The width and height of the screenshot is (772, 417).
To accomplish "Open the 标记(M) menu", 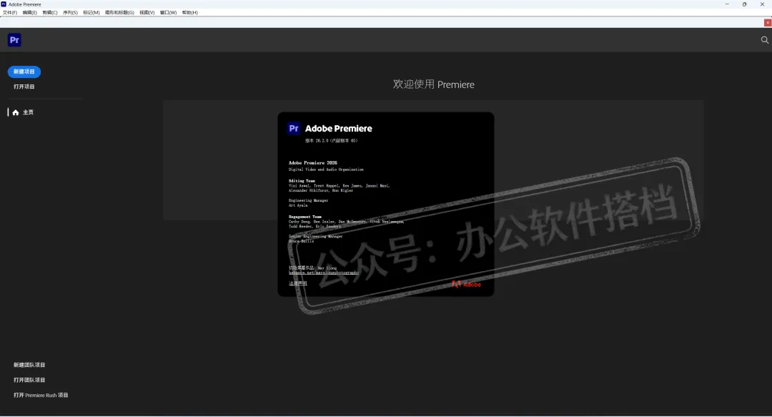I will tap(91, 13).
